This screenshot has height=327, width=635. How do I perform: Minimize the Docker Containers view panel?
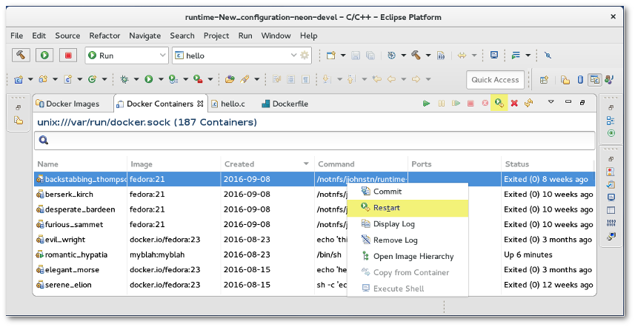(x=568, y=102)
